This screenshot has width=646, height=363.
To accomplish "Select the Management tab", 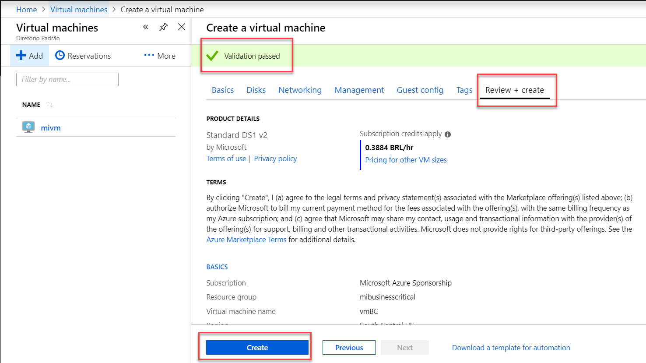I will [x=359, y=90].
